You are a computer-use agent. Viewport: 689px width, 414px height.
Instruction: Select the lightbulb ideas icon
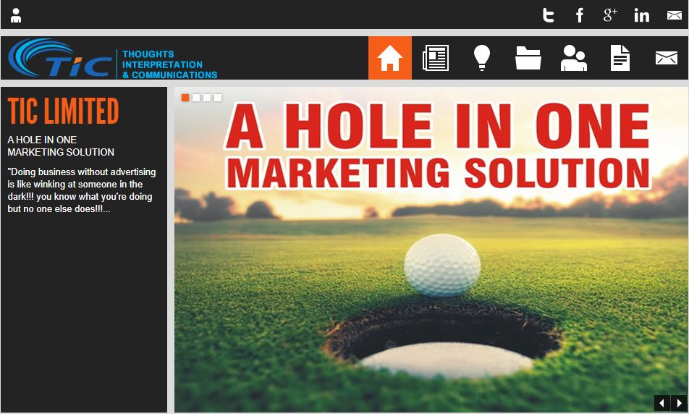pyautogui.click(x=482, y=58)
